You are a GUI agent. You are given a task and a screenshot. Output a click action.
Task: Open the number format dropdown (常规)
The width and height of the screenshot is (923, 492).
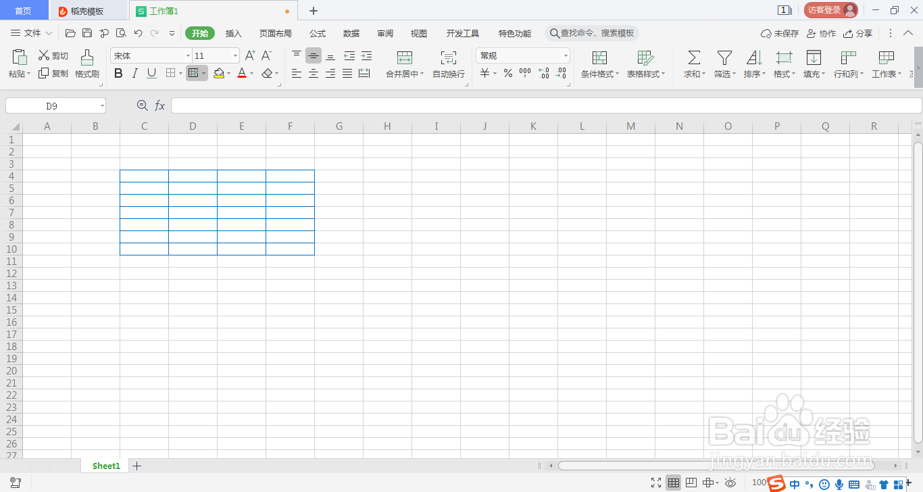(566, 56)
